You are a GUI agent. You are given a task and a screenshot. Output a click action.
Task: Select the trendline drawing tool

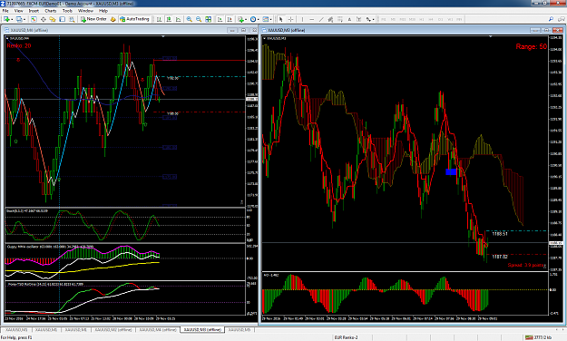pos(321,19)
